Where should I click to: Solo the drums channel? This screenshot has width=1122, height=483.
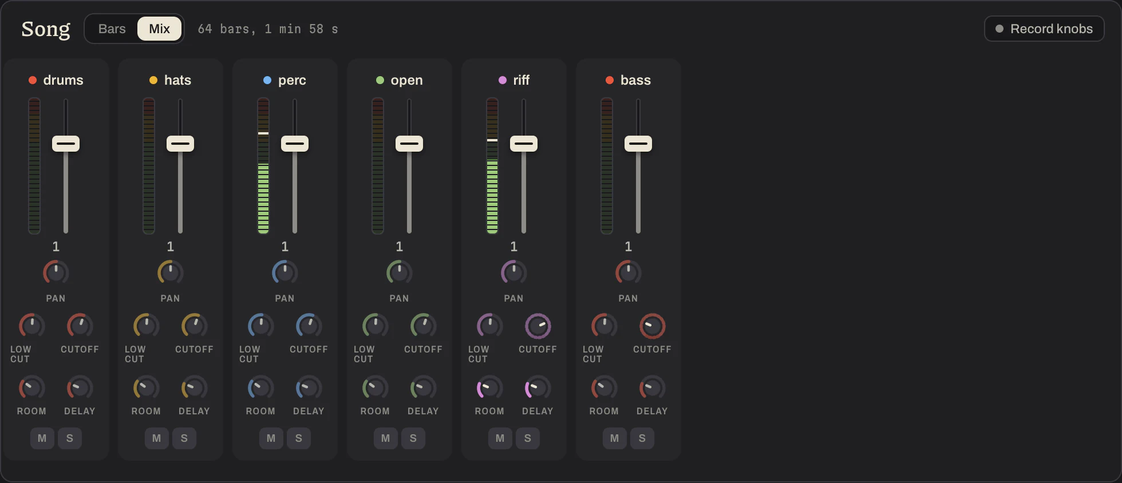(x=70, y=438)
